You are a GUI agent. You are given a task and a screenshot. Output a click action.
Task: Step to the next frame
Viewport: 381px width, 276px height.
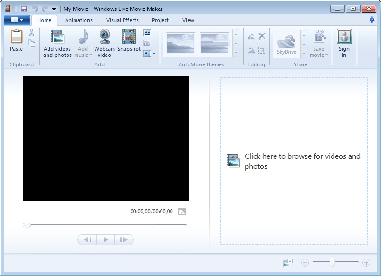coord(124,240)
